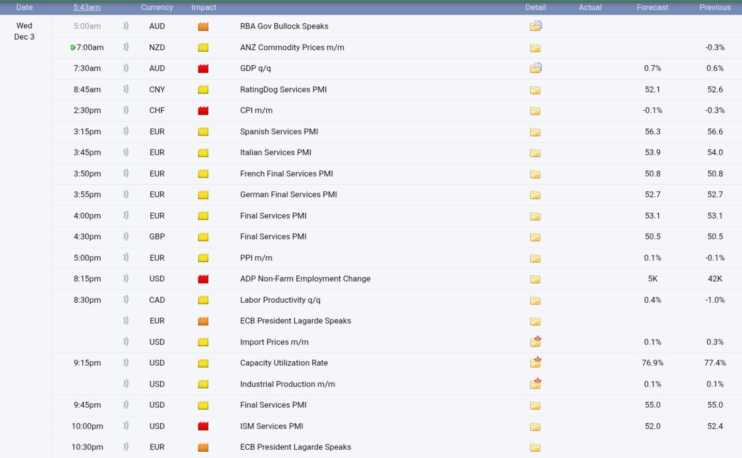Open the ECB President Lagarde Speaks 10:30pm event
The width and height of the screenshot is (742, 458).
295,447
